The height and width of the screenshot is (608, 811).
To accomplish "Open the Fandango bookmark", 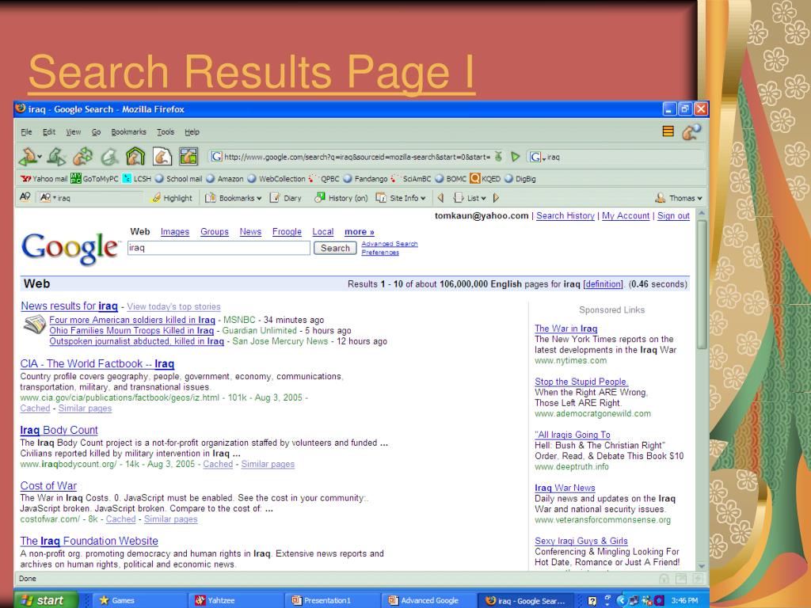I will tap(366, 179).
